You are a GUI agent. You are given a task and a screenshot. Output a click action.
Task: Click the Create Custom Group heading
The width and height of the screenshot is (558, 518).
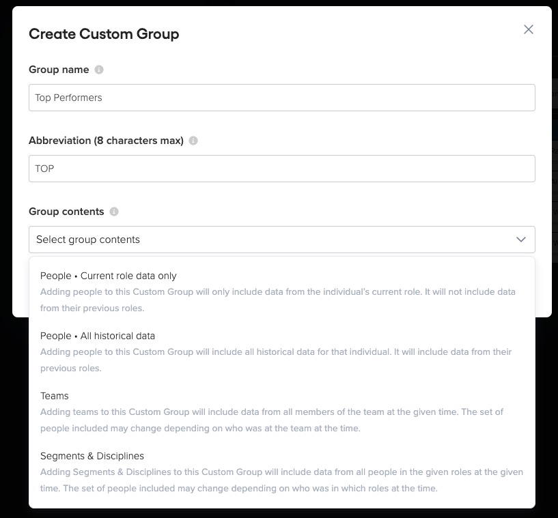[104, 34]
